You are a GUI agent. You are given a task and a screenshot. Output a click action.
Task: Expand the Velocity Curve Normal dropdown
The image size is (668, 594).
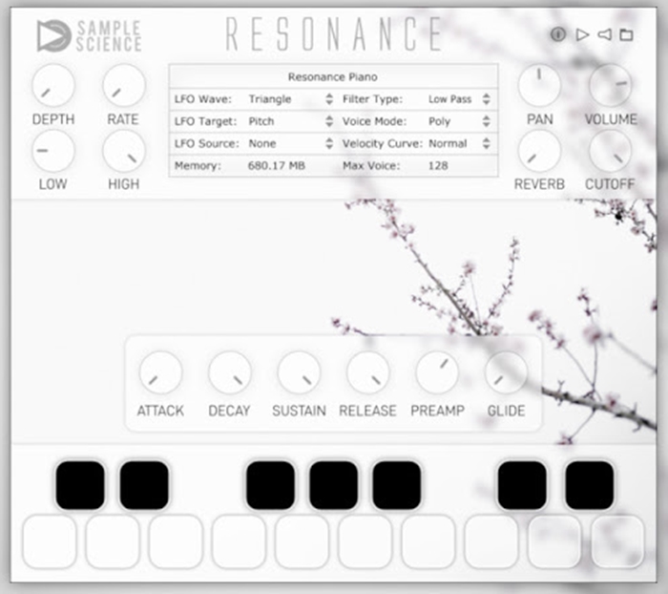click(x=458, y=143)
